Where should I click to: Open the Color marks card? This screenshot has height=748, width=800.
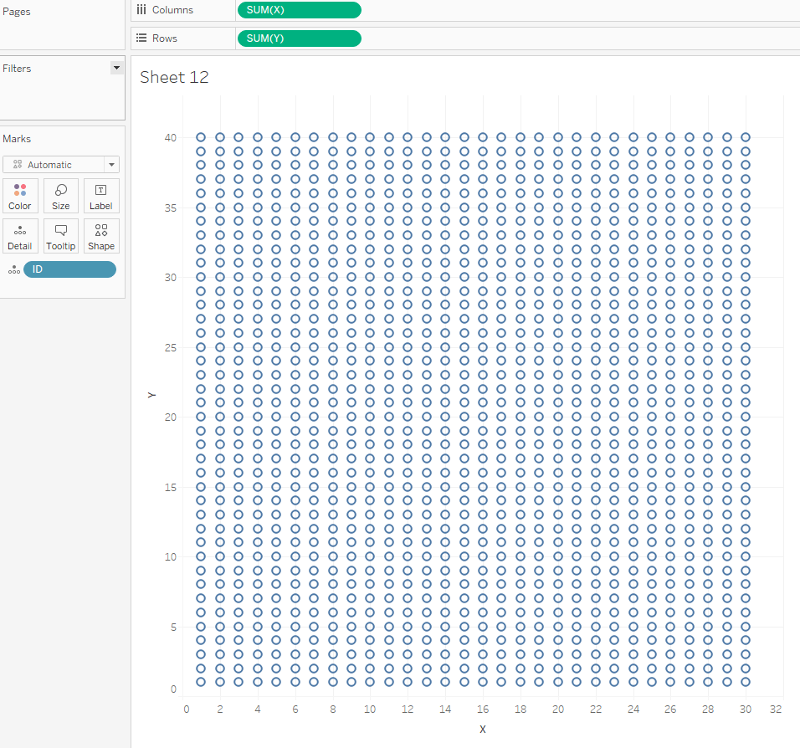point(20,196)
